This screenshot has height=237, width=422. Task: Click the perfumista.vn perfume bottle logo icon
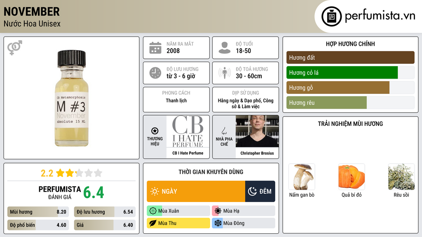click(x=331, y=16)
